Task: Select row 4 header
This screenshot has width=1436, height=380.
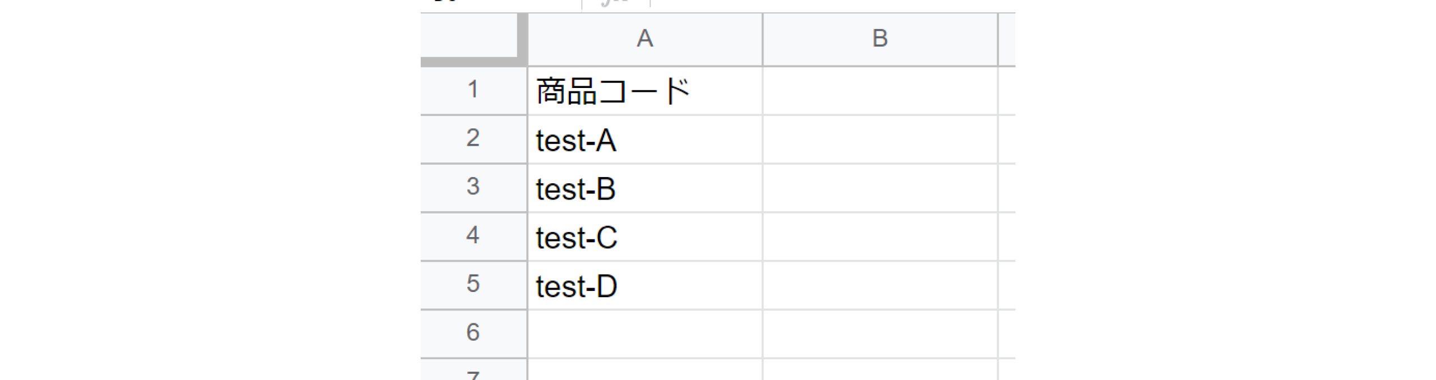Action: tap(473, 236)
